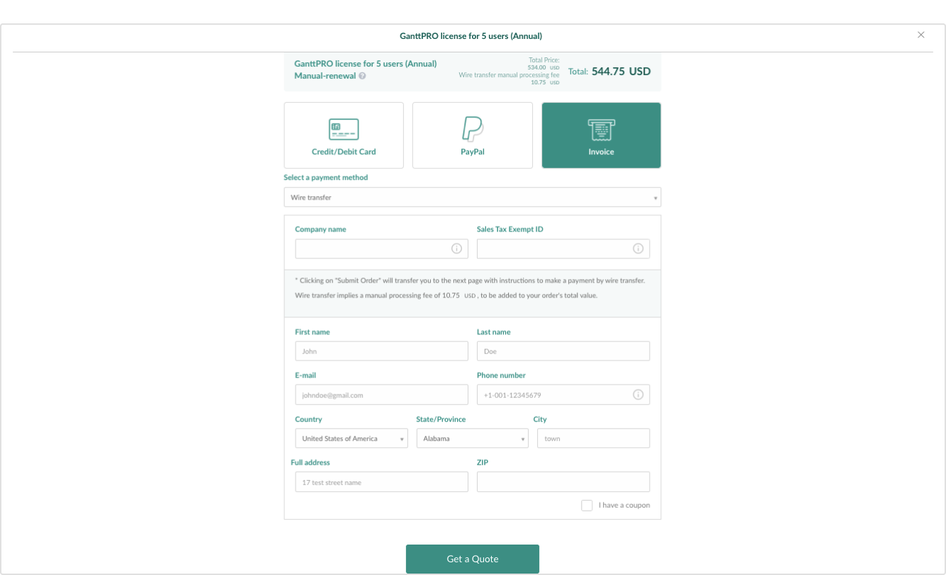Focus the Sales Tax Exempt ID field
The image size is (946, 575).
point(563,249)
